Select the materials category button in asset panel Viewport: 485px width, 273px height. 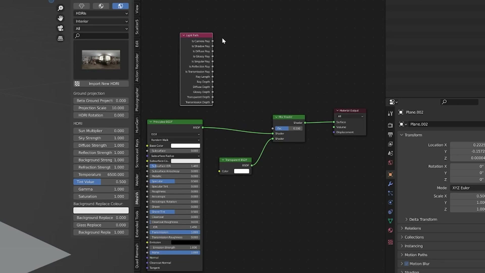tap(82, 6)
